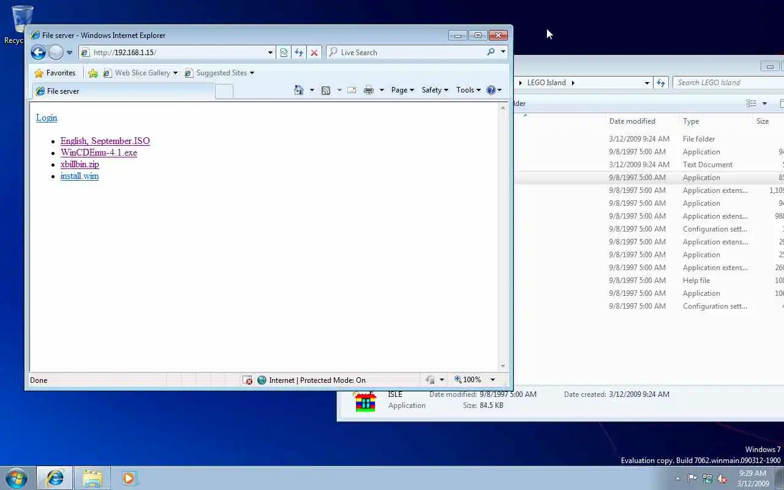The width and height of the screenshot is (784, 490).
Task: Click the xbillbin.zip link
Action: [80, 164]
